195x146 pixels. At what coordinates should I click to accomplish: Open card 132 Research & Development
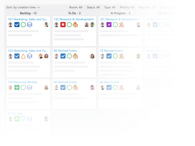(x=74, y=19)
